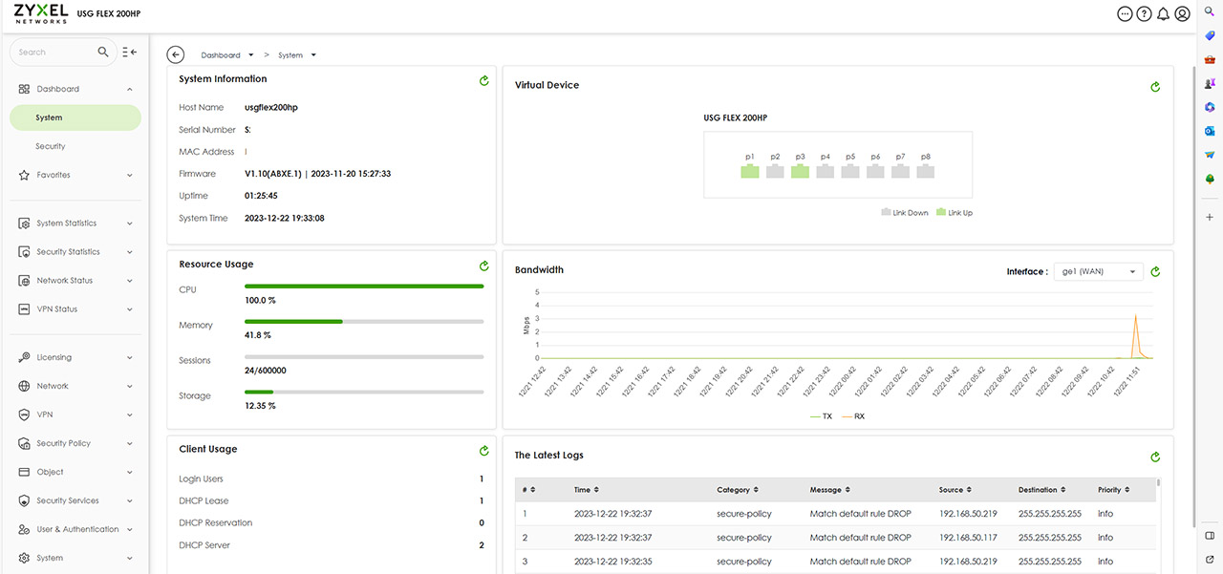Expand Network Status menu
The width and height of the screenshot is (1223, 574).
click(75, 281)
